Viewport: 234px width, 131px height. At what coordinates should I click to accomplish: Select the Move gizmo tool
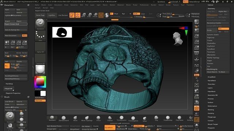[x=84, y=15]
